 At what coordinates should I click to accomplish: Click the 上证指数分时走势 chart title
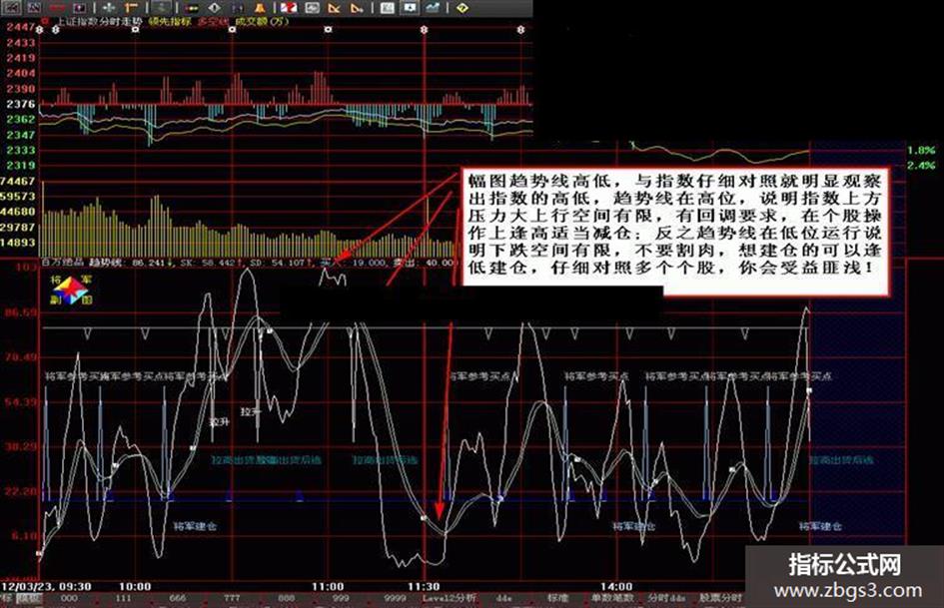99,21
